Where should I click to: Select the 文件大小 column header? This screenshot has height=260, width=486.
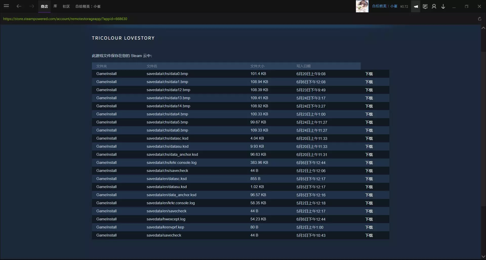[257, 66]
